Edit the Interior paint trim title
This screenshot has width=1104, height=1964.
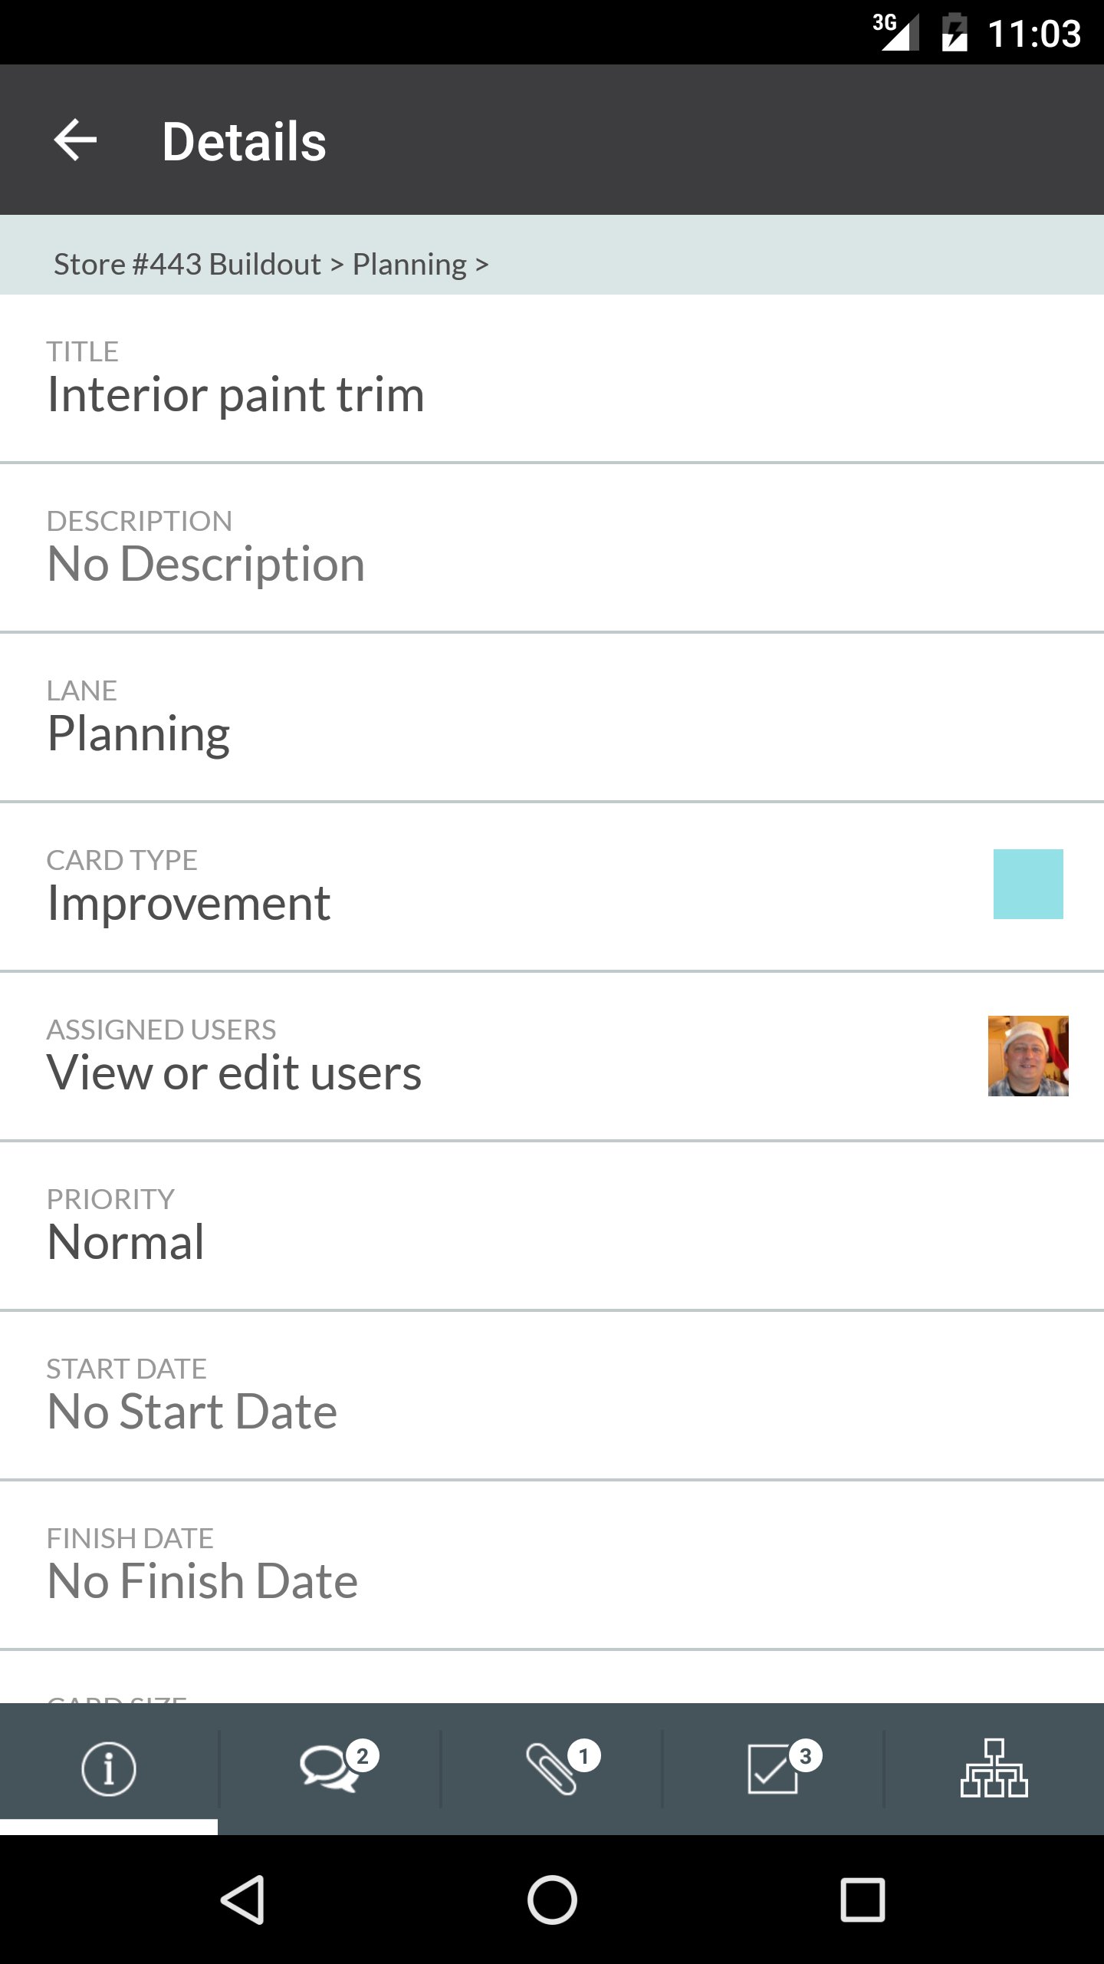235,395
